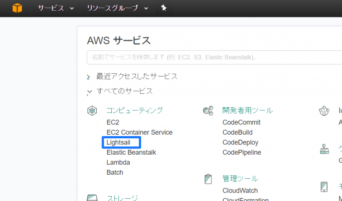
Task: Click the joystick game category icon
Action: point(324,149)
